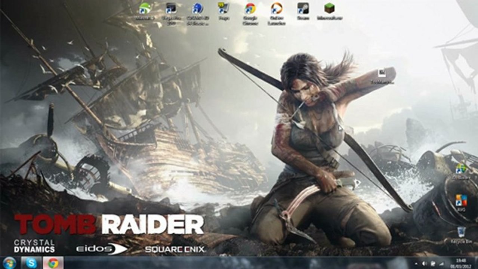Select the white file icon near bow
Screen dimensions: 478x269
382,73
